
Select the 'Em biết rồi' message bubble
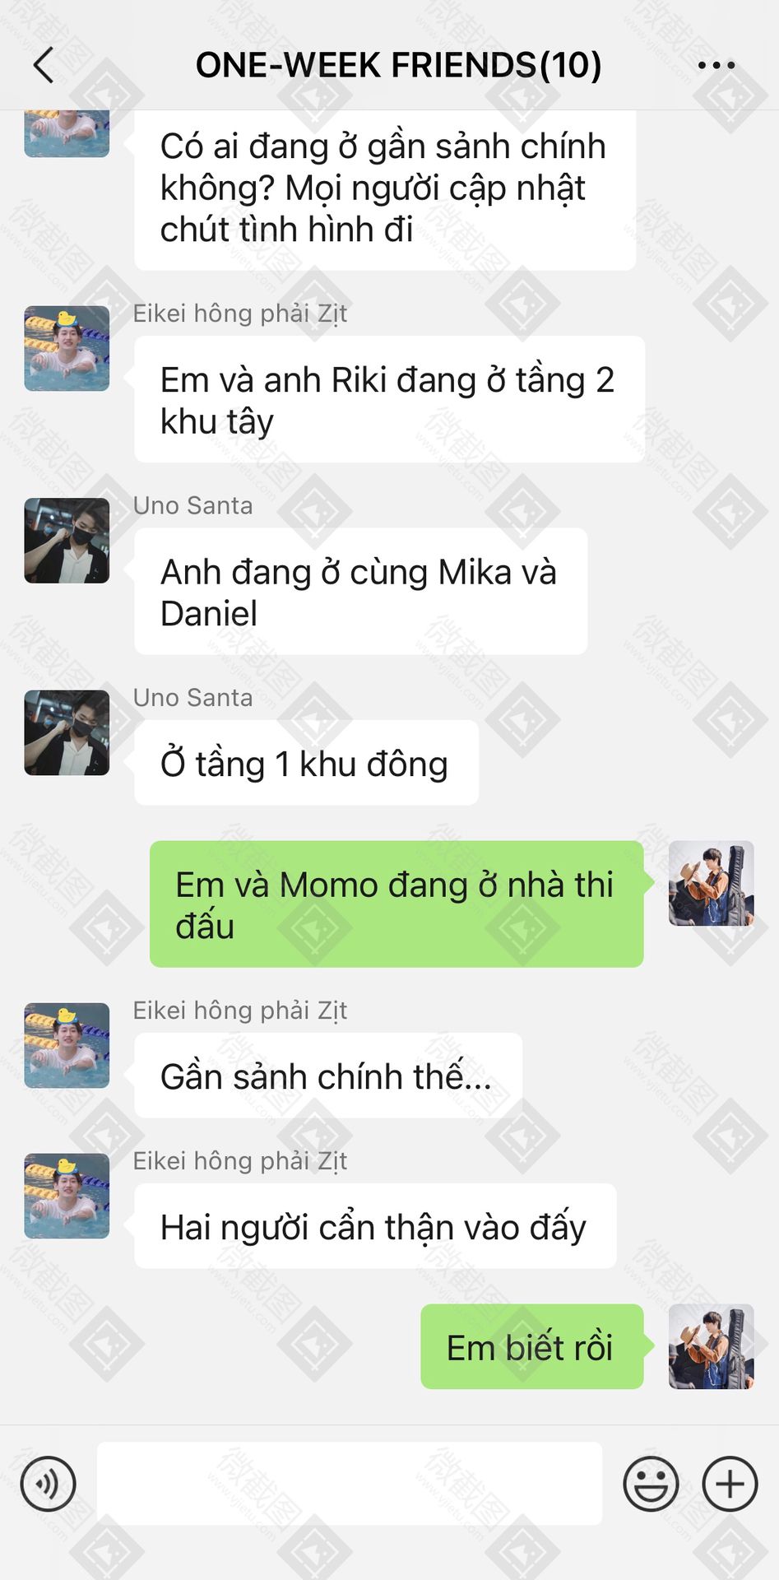532,1346
